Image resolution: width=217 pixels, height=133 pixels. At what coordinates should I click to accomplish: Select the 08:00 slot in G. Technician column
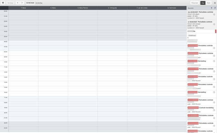tap(172, 53)
